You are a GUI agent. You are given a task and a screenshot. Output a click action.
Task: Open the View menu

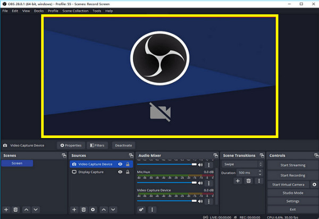(26, 11)
